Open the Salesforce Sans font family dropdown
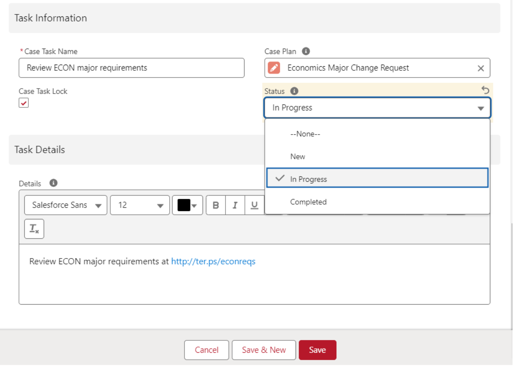This screenshot has width=515, height=368. tap(65, 205)
